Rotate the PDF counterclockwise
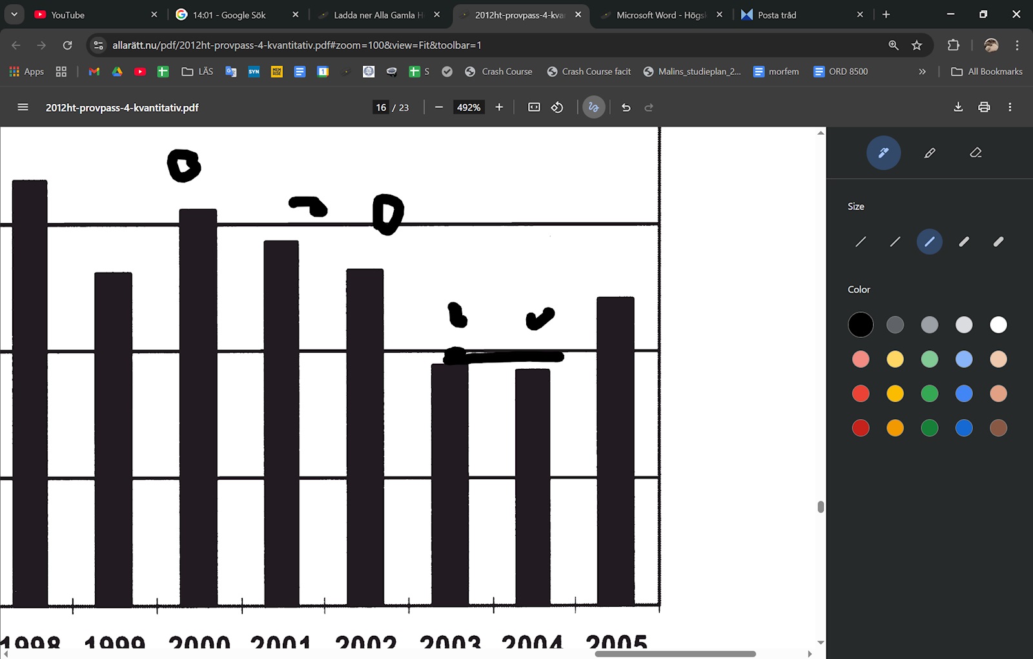Screen dimensions: 1033x659 pyautogui.click(x=557, y=108)
